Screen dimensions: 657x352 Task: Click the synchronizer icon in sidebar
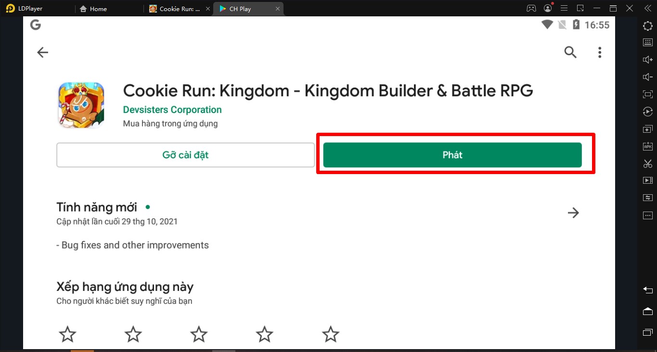pyautogui.click(x=648, y=198)
